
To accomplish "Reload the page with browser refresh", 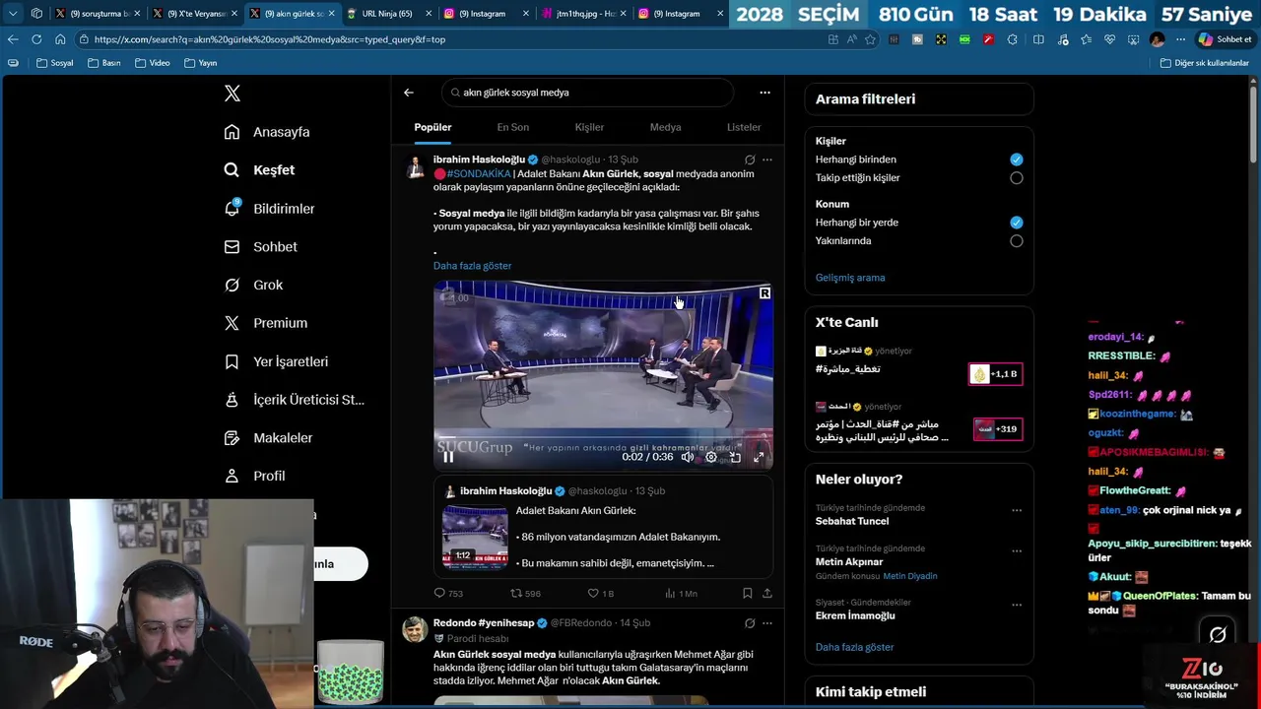I will coord(36,39).
